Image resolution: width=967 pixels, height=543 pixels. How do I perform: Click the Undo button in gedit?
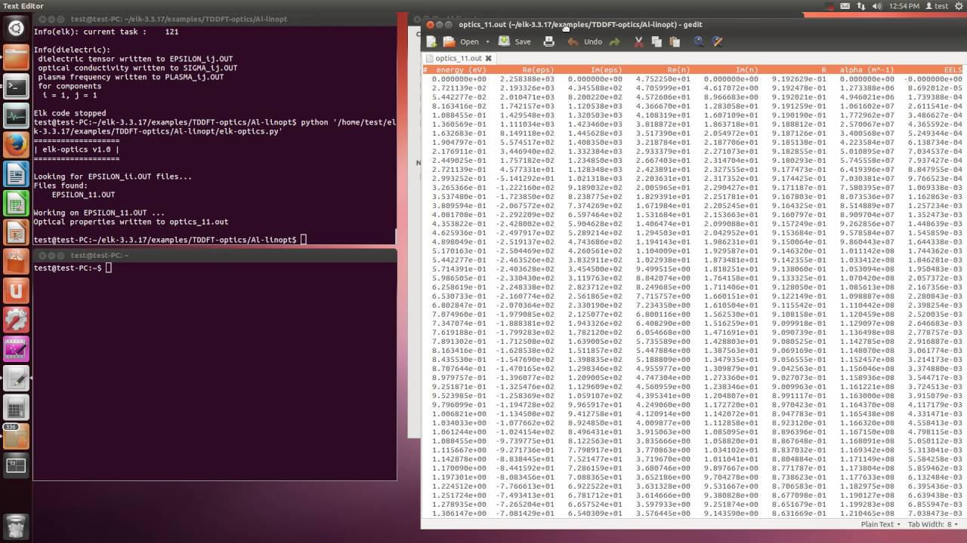tap(585, 41)
